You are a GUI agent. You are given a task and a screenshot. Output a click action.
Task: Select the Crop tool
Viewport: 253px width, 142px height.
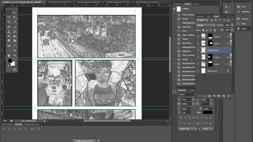point(9,22)
